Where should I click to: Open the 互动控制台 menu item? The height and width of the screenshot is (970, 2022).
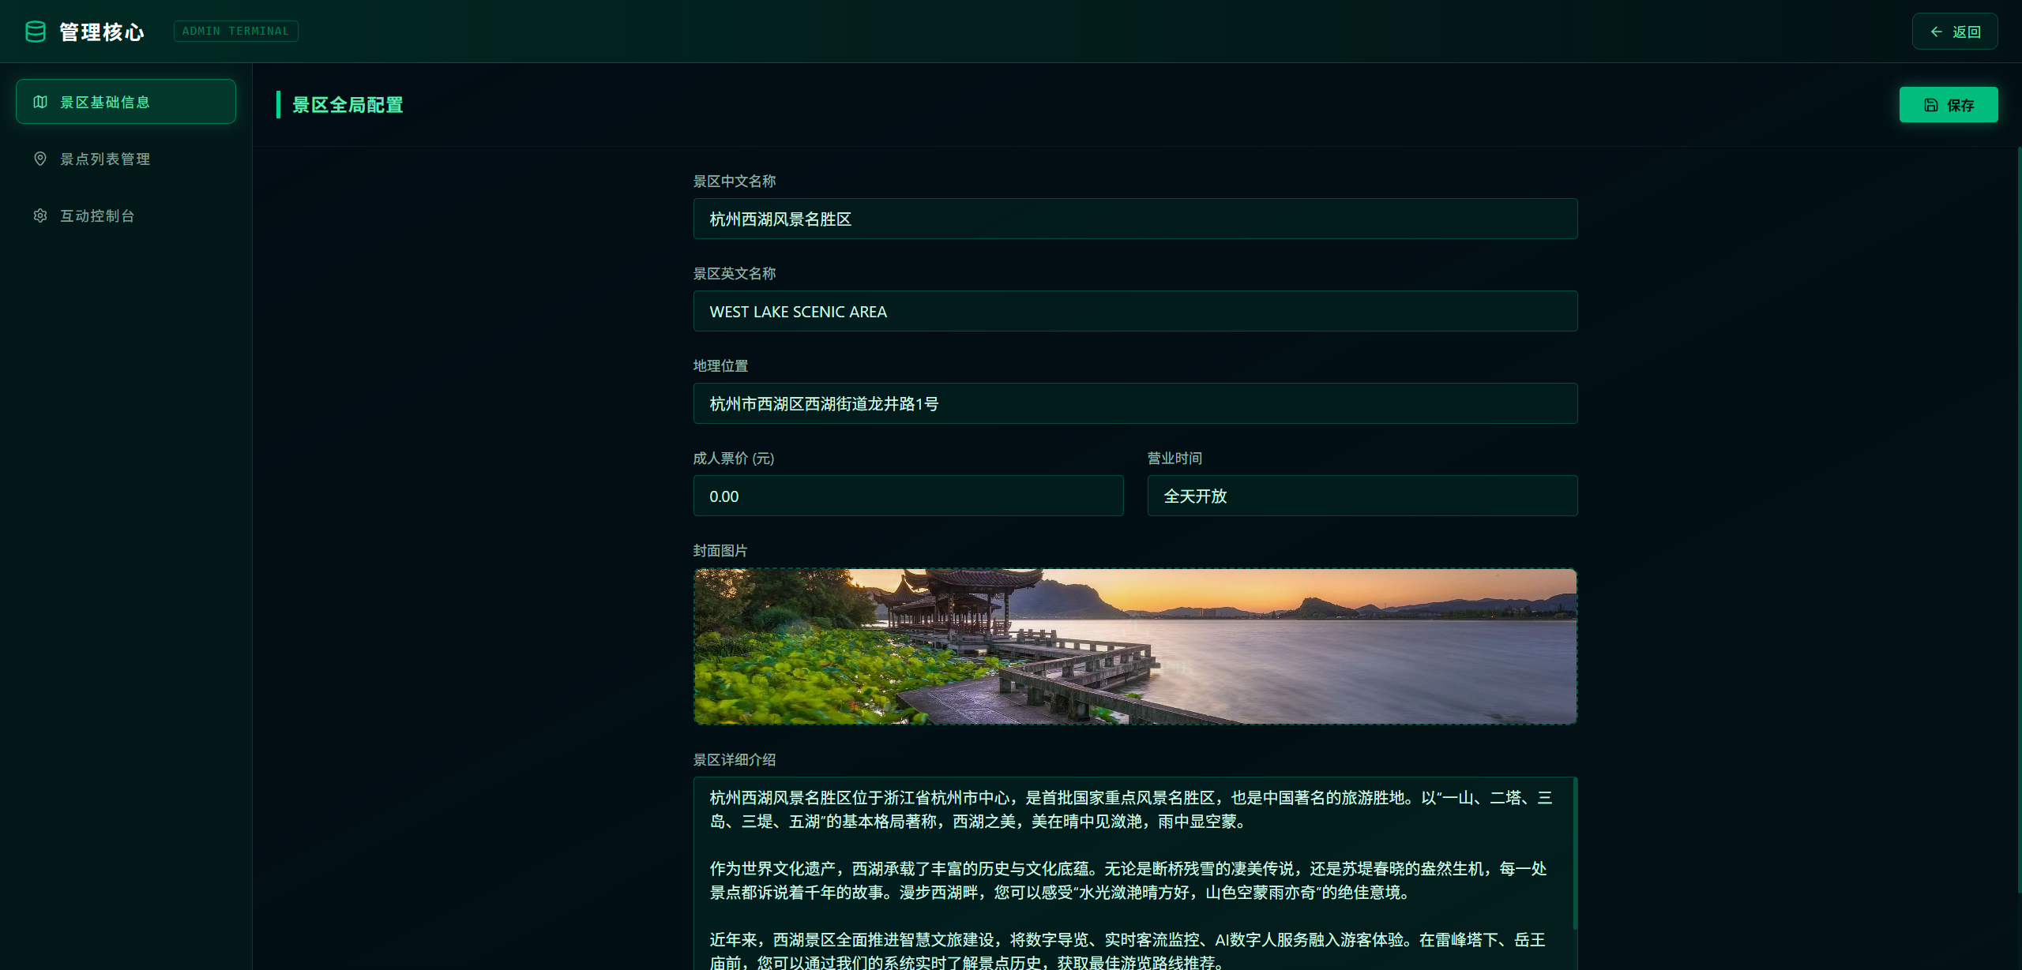(x=126, y=215)
